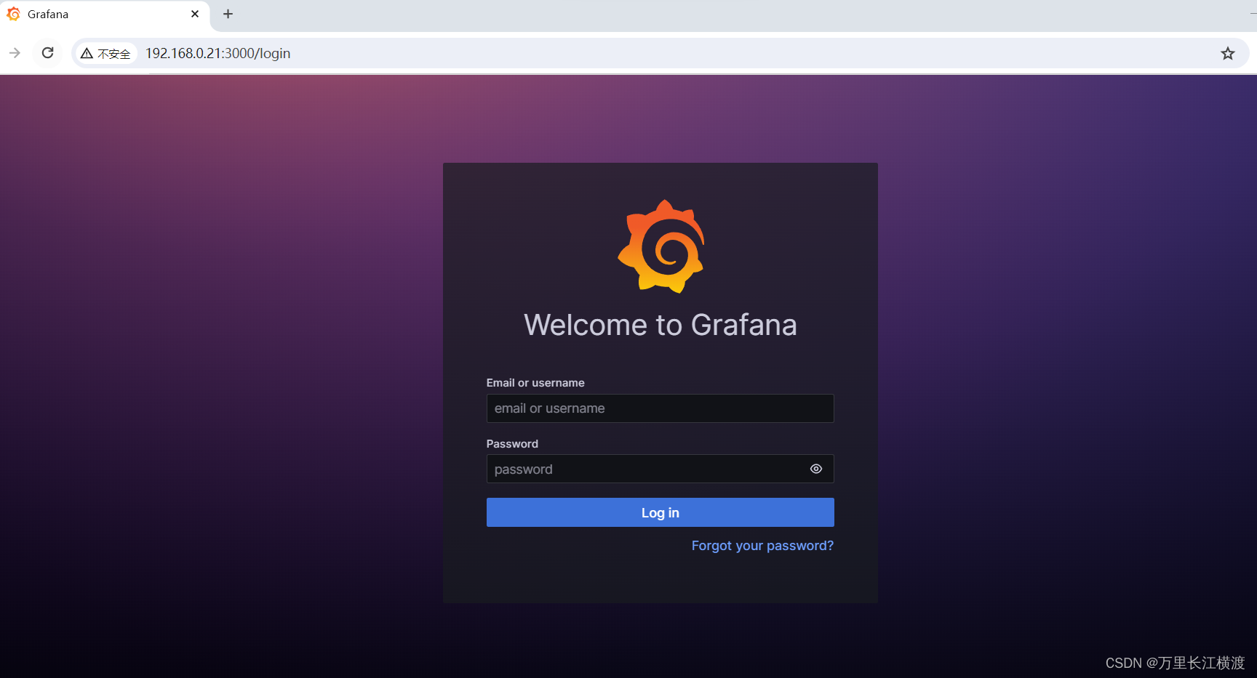This screenshot has width=1257, height=678.
Task: Close the Grafana tab
Action: click(x=195, y=14)
